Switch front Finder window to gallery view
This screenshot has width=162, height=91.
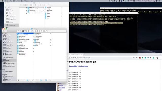tap(25, 31)
